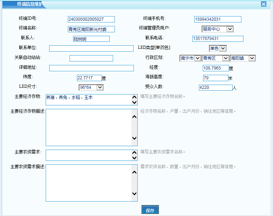Click the 终端ID号 input field
This screenshot has width=273, height=216.
point(91,19)
